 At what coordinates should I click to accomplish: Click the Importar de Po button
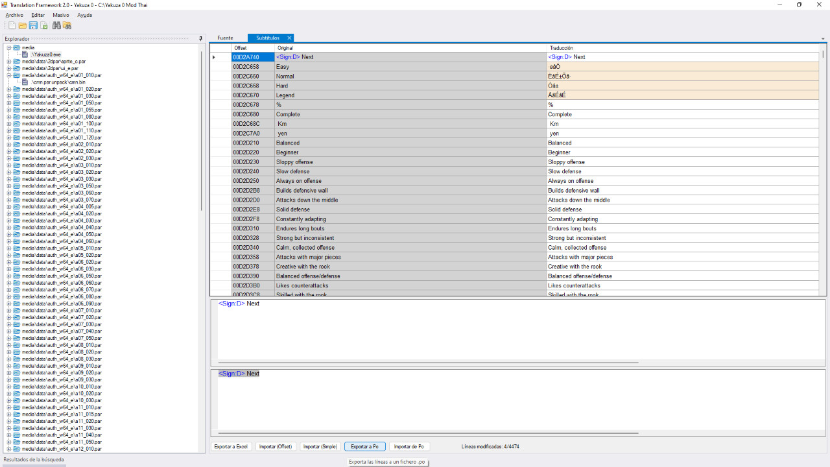tap(409, 447)
